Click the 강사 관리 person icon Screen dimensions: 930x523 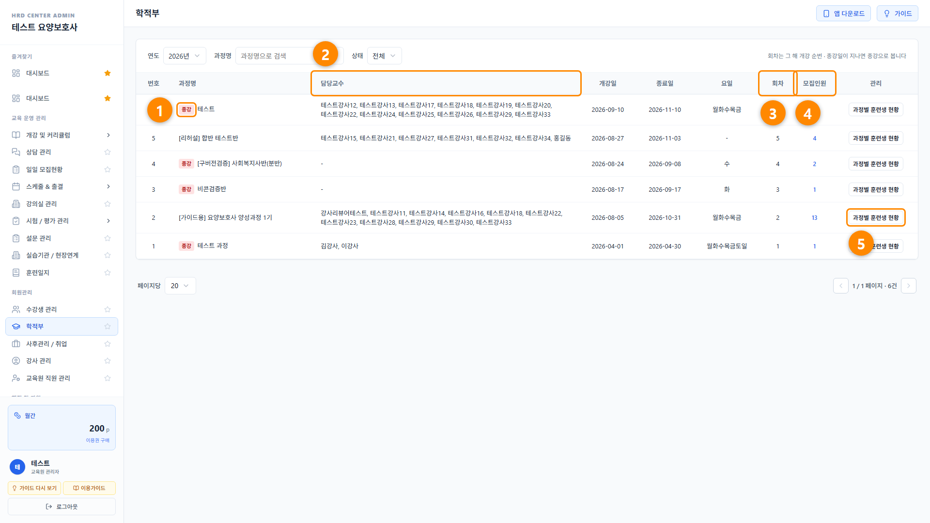(16, 361)
